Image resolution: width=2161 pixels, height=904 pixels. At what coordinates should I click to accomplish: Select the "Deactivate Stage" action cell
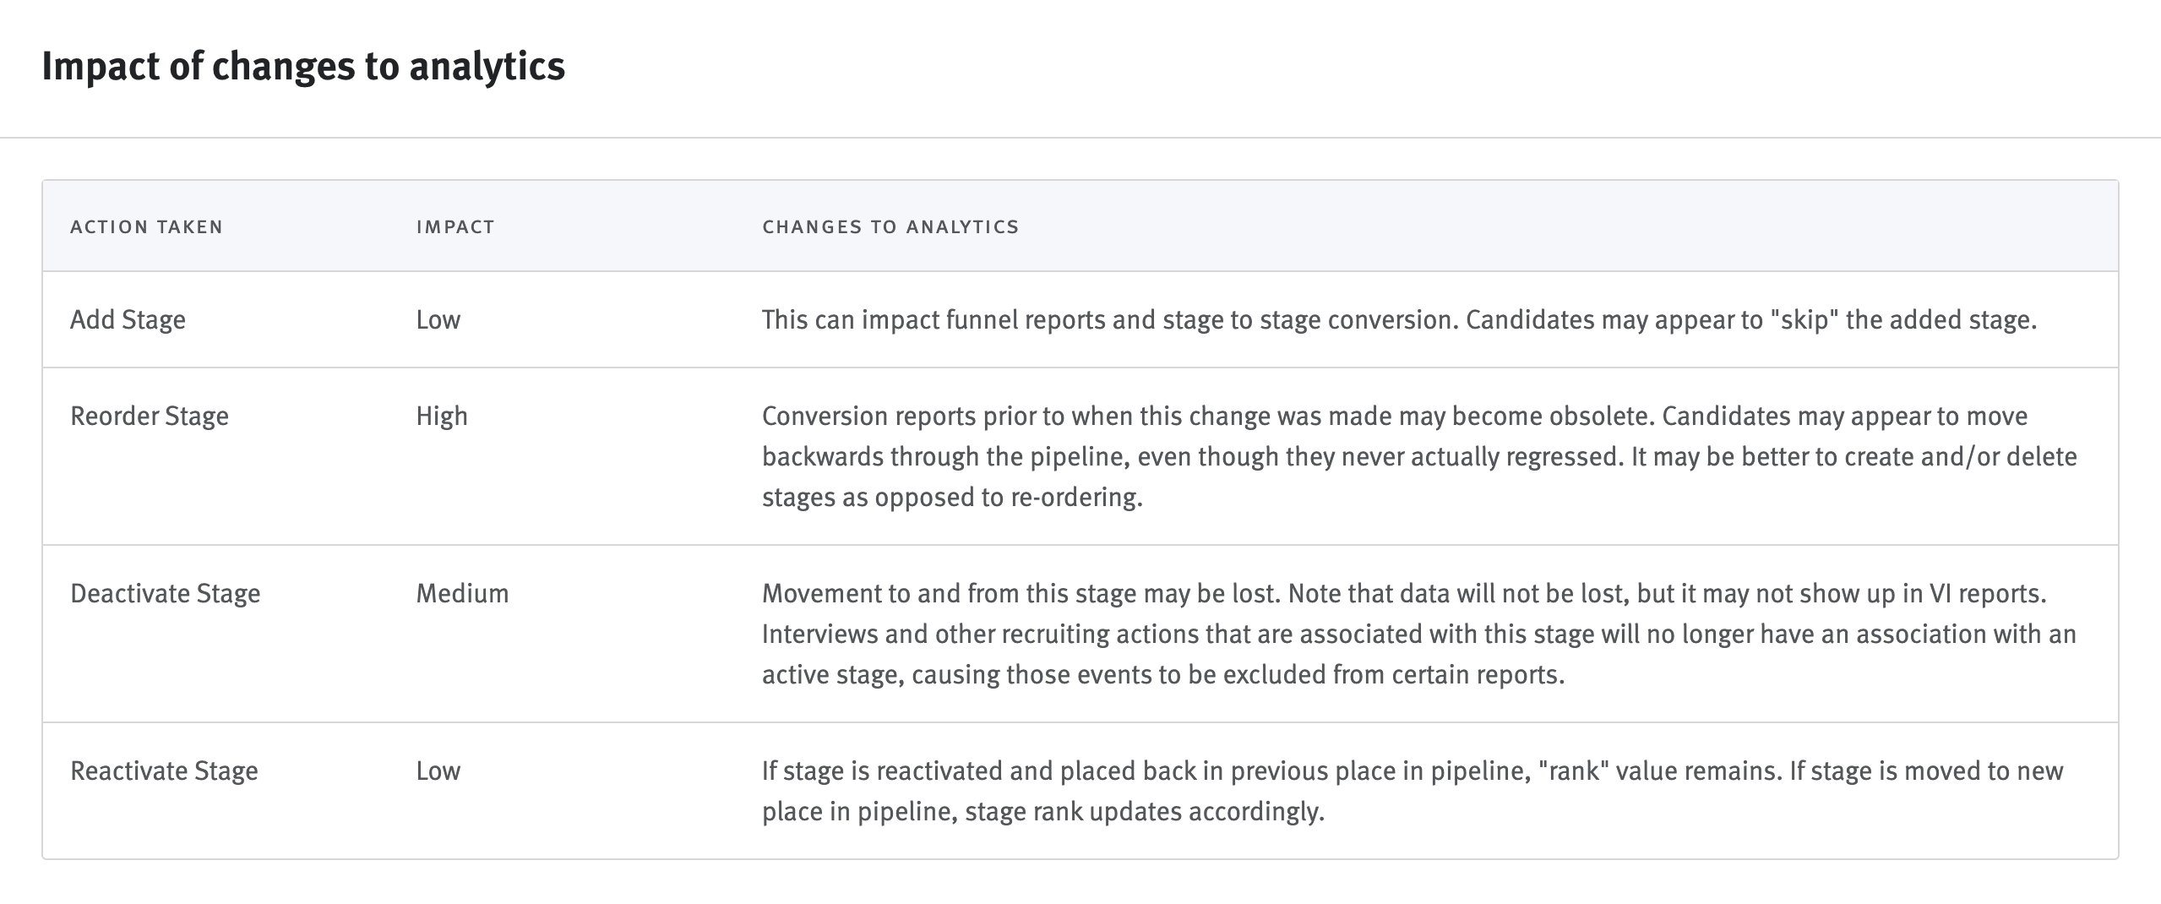165,593
